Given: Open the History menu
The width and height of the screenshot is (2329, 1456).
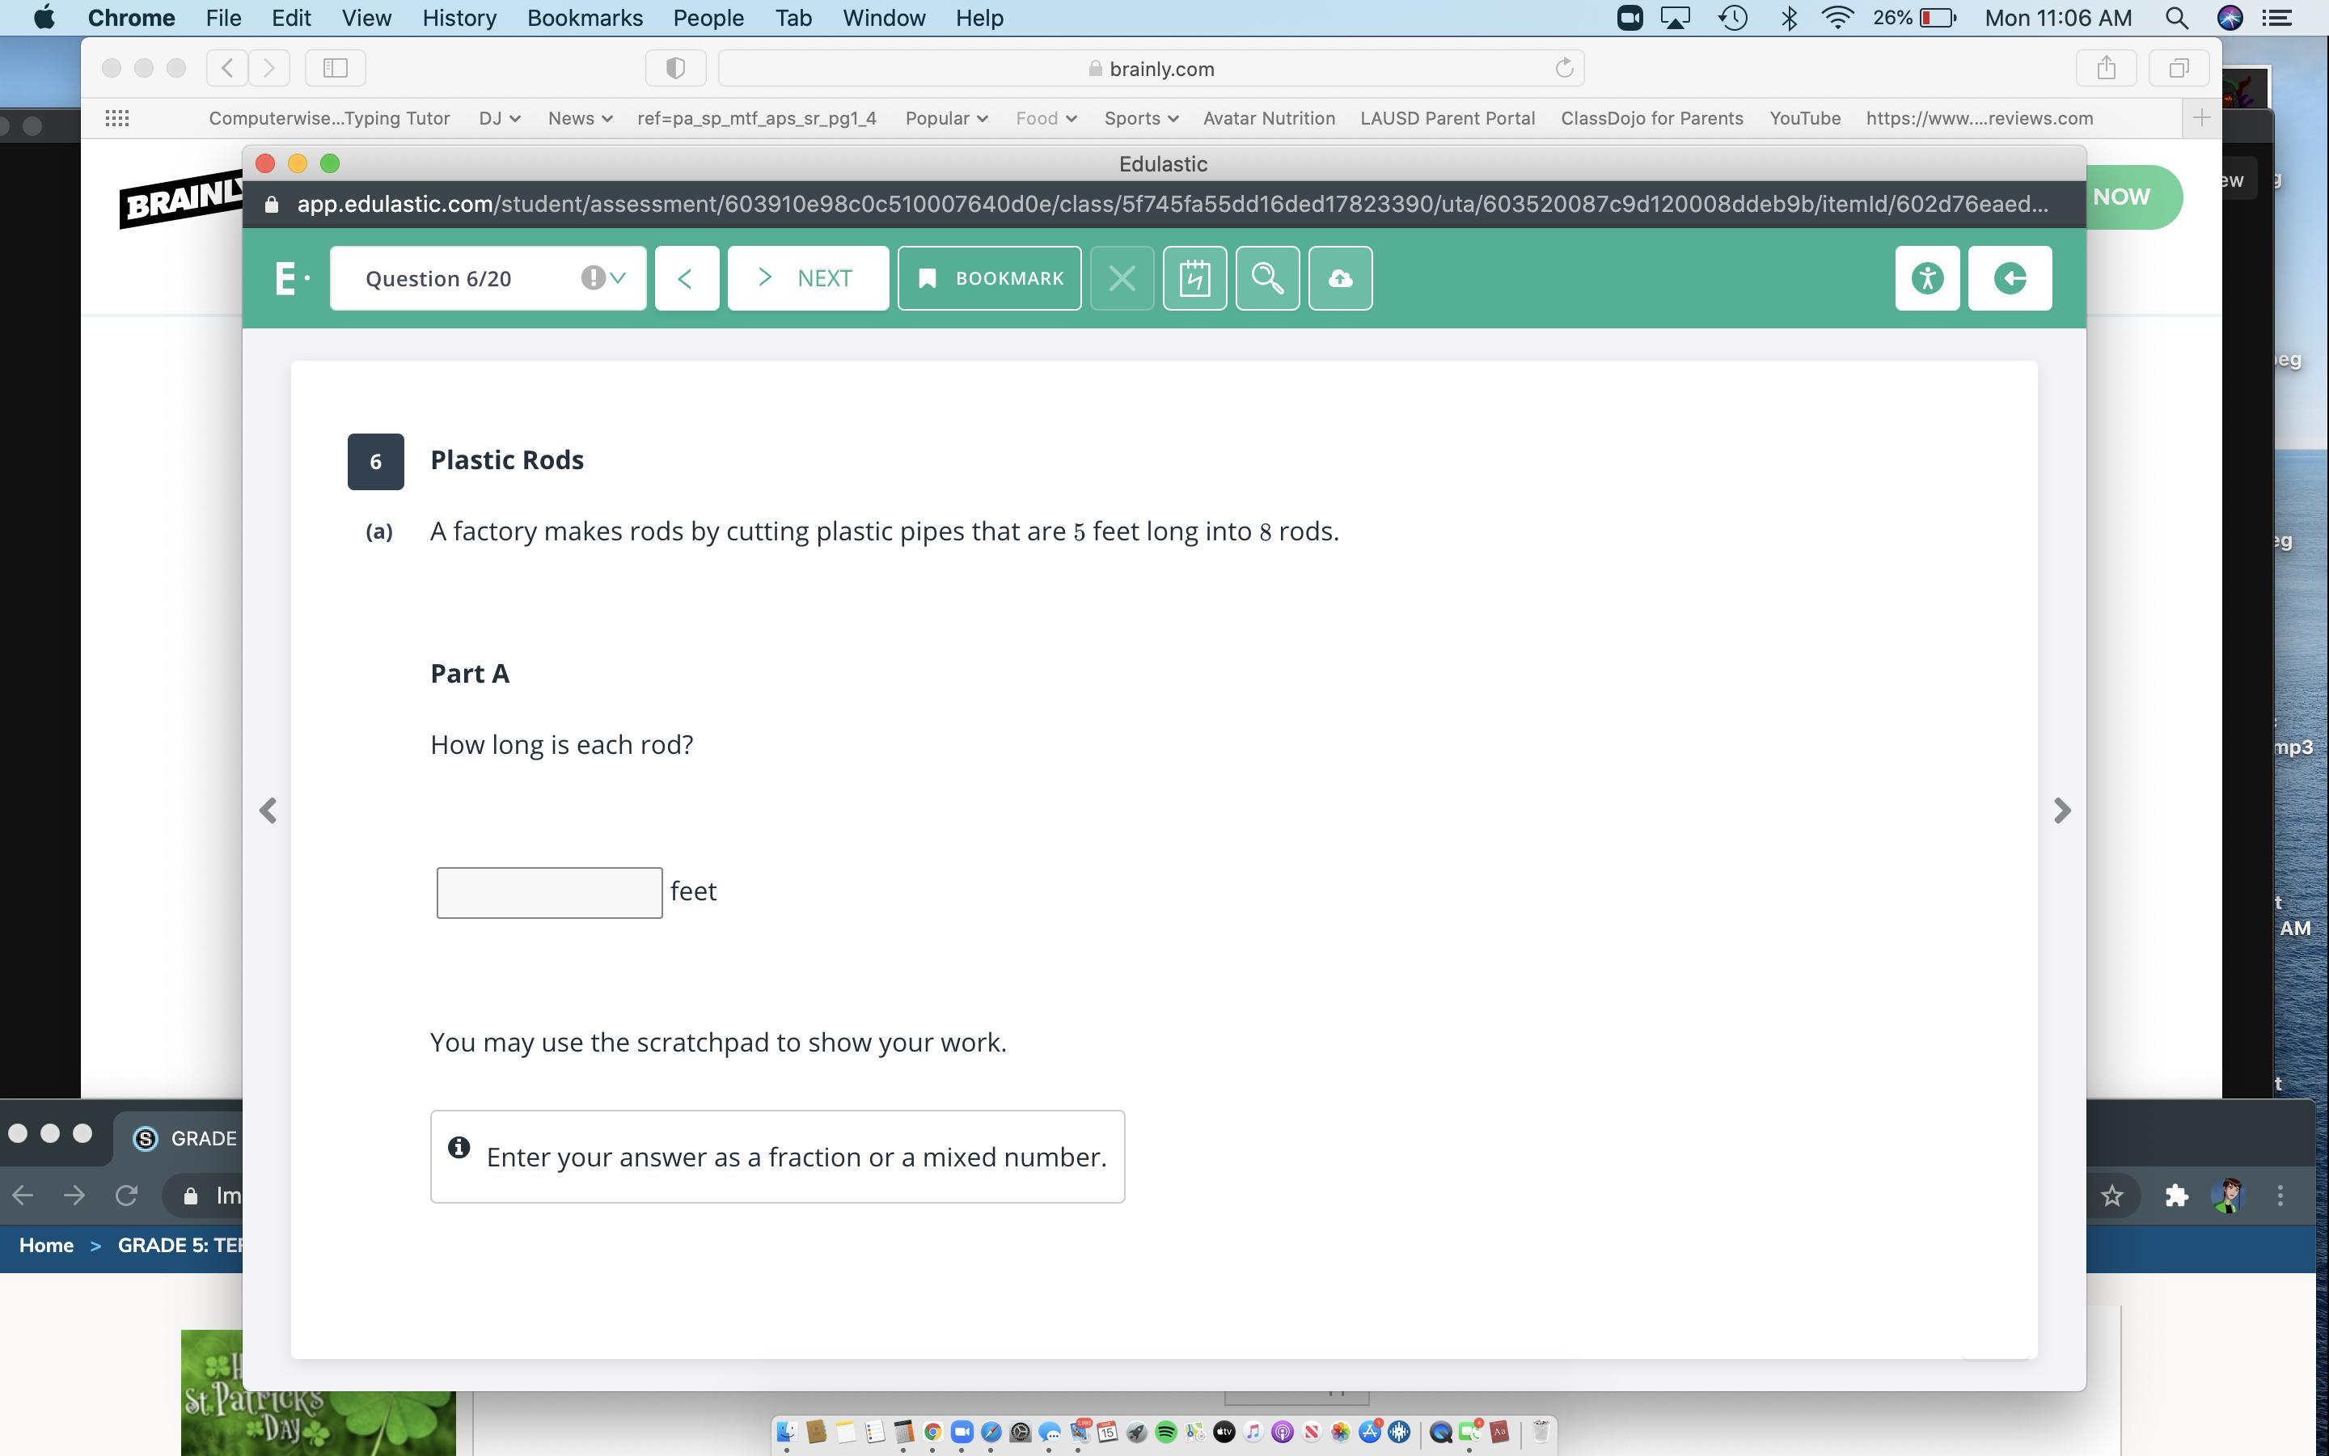Looking at the screenshot, I should [459, 19].
